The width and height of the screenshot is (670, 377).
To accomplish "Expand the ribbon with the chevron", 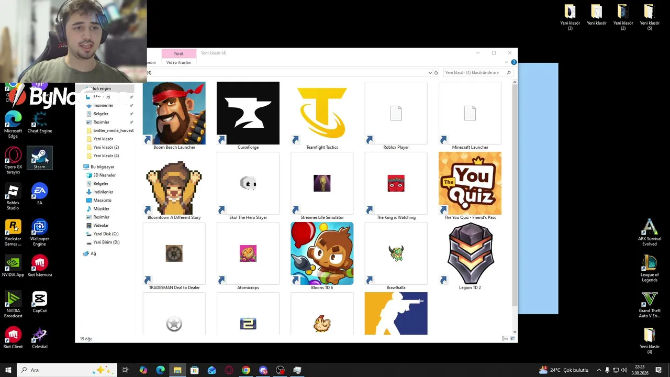I will point(507,62).
